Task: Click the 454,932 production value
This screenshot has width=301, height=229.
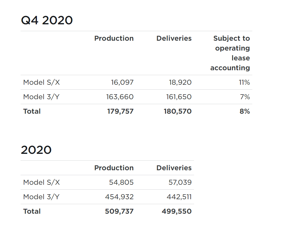Action: (x=119, y=197)
